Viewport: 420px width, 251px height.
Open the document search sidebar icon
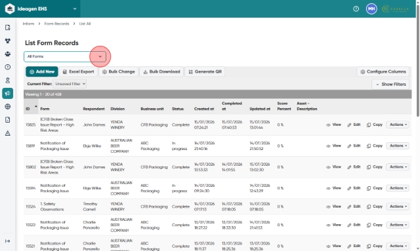[x=7, y=28]
